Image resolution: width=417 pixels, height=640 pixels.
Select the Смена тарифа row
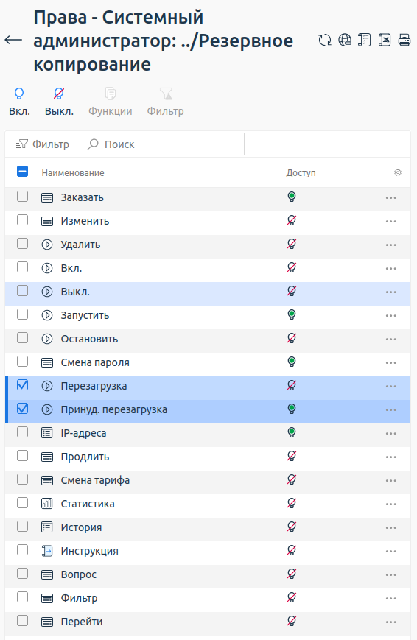(x=208, y=480)
